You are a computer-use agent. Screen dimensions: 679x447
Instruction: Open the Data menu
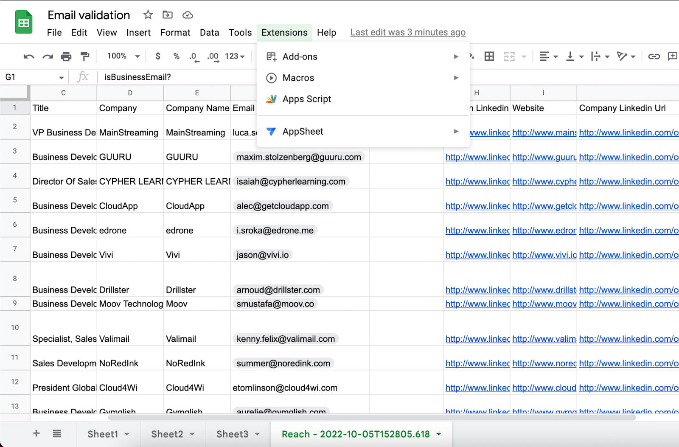coord(210,33)
